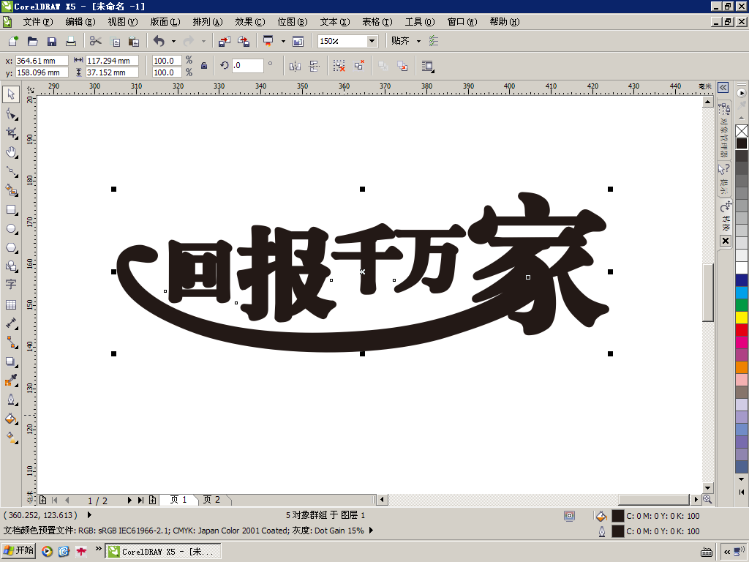The image size is (749, 562).
Task: Save the document
Action: [52, 41]
